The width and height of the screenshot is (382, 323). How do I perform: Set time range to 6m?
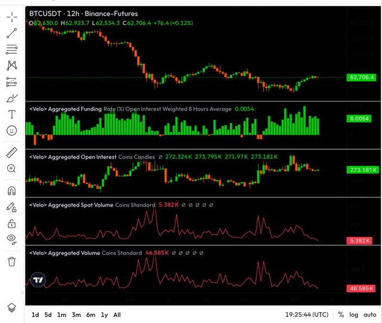click(x=91, y=315)
